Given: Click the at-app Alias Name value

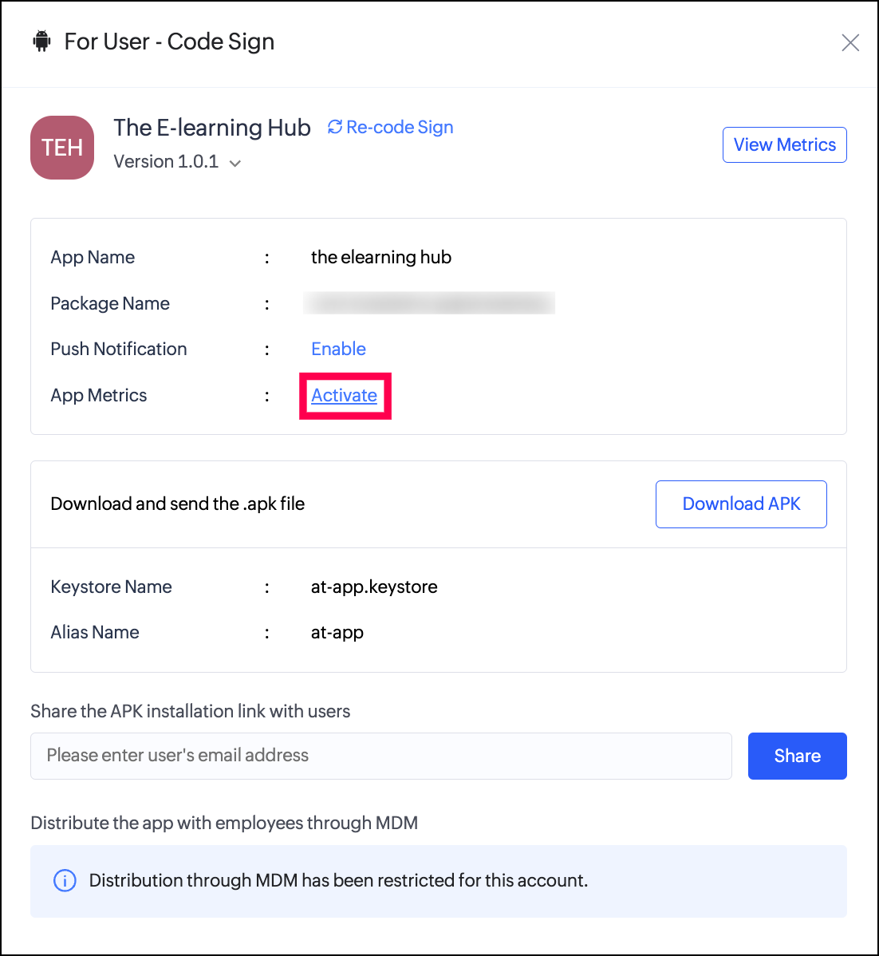Looking at the screenshot, I should (x=337, y=632).
